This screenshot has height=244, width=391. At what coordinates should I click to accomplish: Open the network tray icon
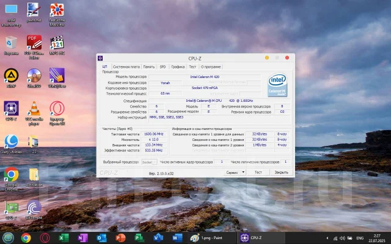pos(335,239)
